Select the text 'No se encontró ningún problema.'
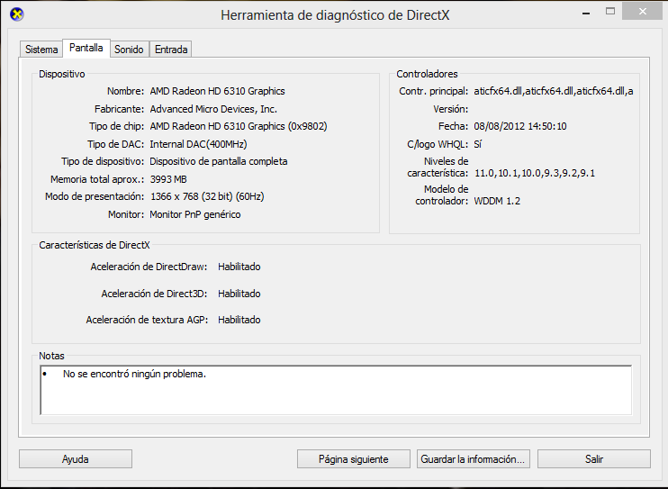 coord(134,374)
